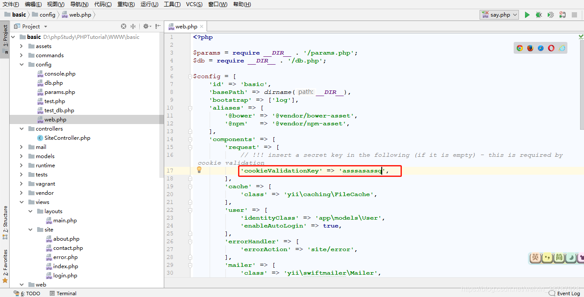Select SiteController.php in the project tree
Image resolution: width=584 pixels, height=297 pixels.
[67, 138]
